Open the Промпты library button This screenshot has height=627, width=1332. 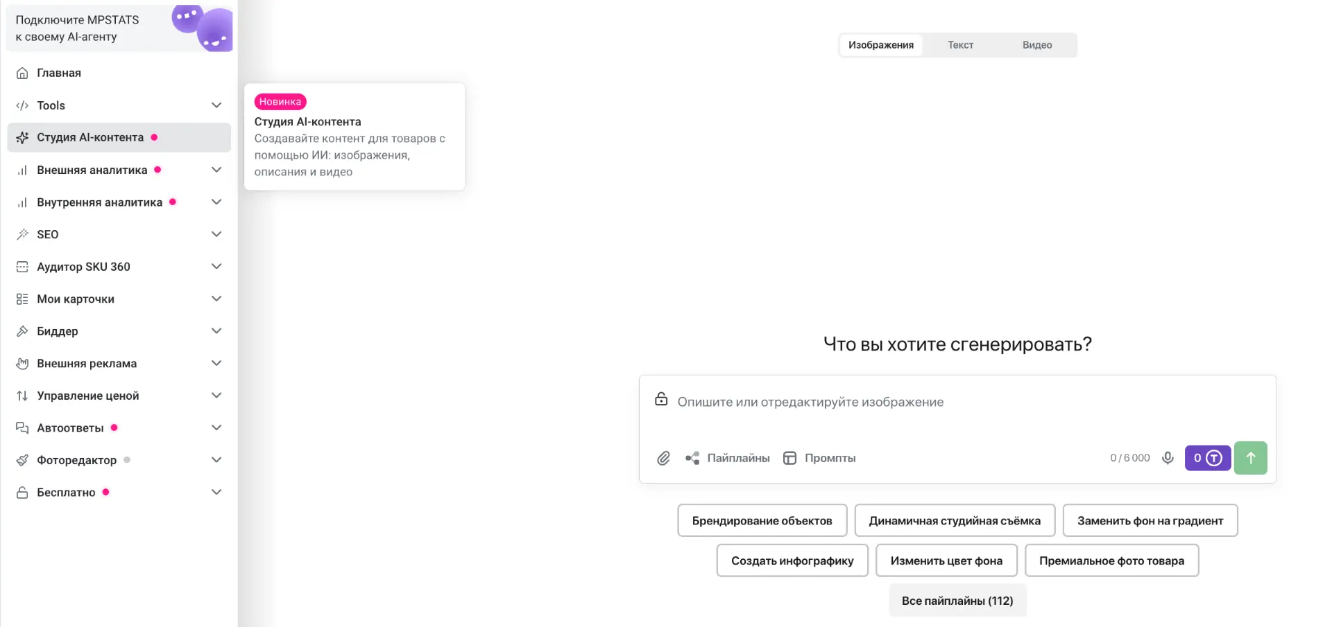tap(819, 458)
